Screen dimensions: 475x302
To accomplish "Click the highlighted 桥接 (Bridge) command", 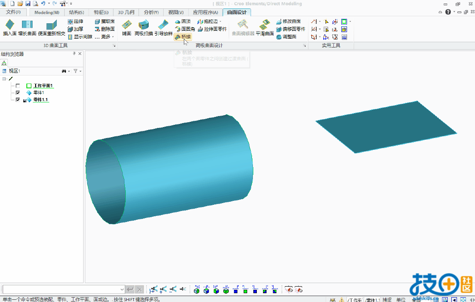I will pyautogui.click(x=183, y=36).
